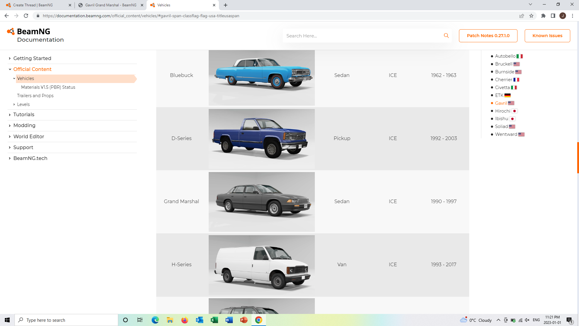Screen dimensions: 579x326
Task: Jump to Burnside brand section
Action: point(508,72)
